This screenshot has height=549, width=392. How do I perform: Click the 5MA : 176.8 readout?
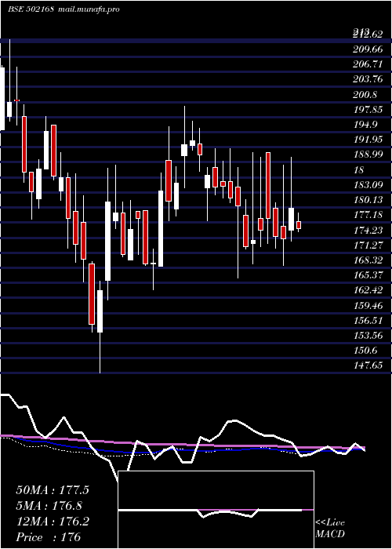pos(49,506)
